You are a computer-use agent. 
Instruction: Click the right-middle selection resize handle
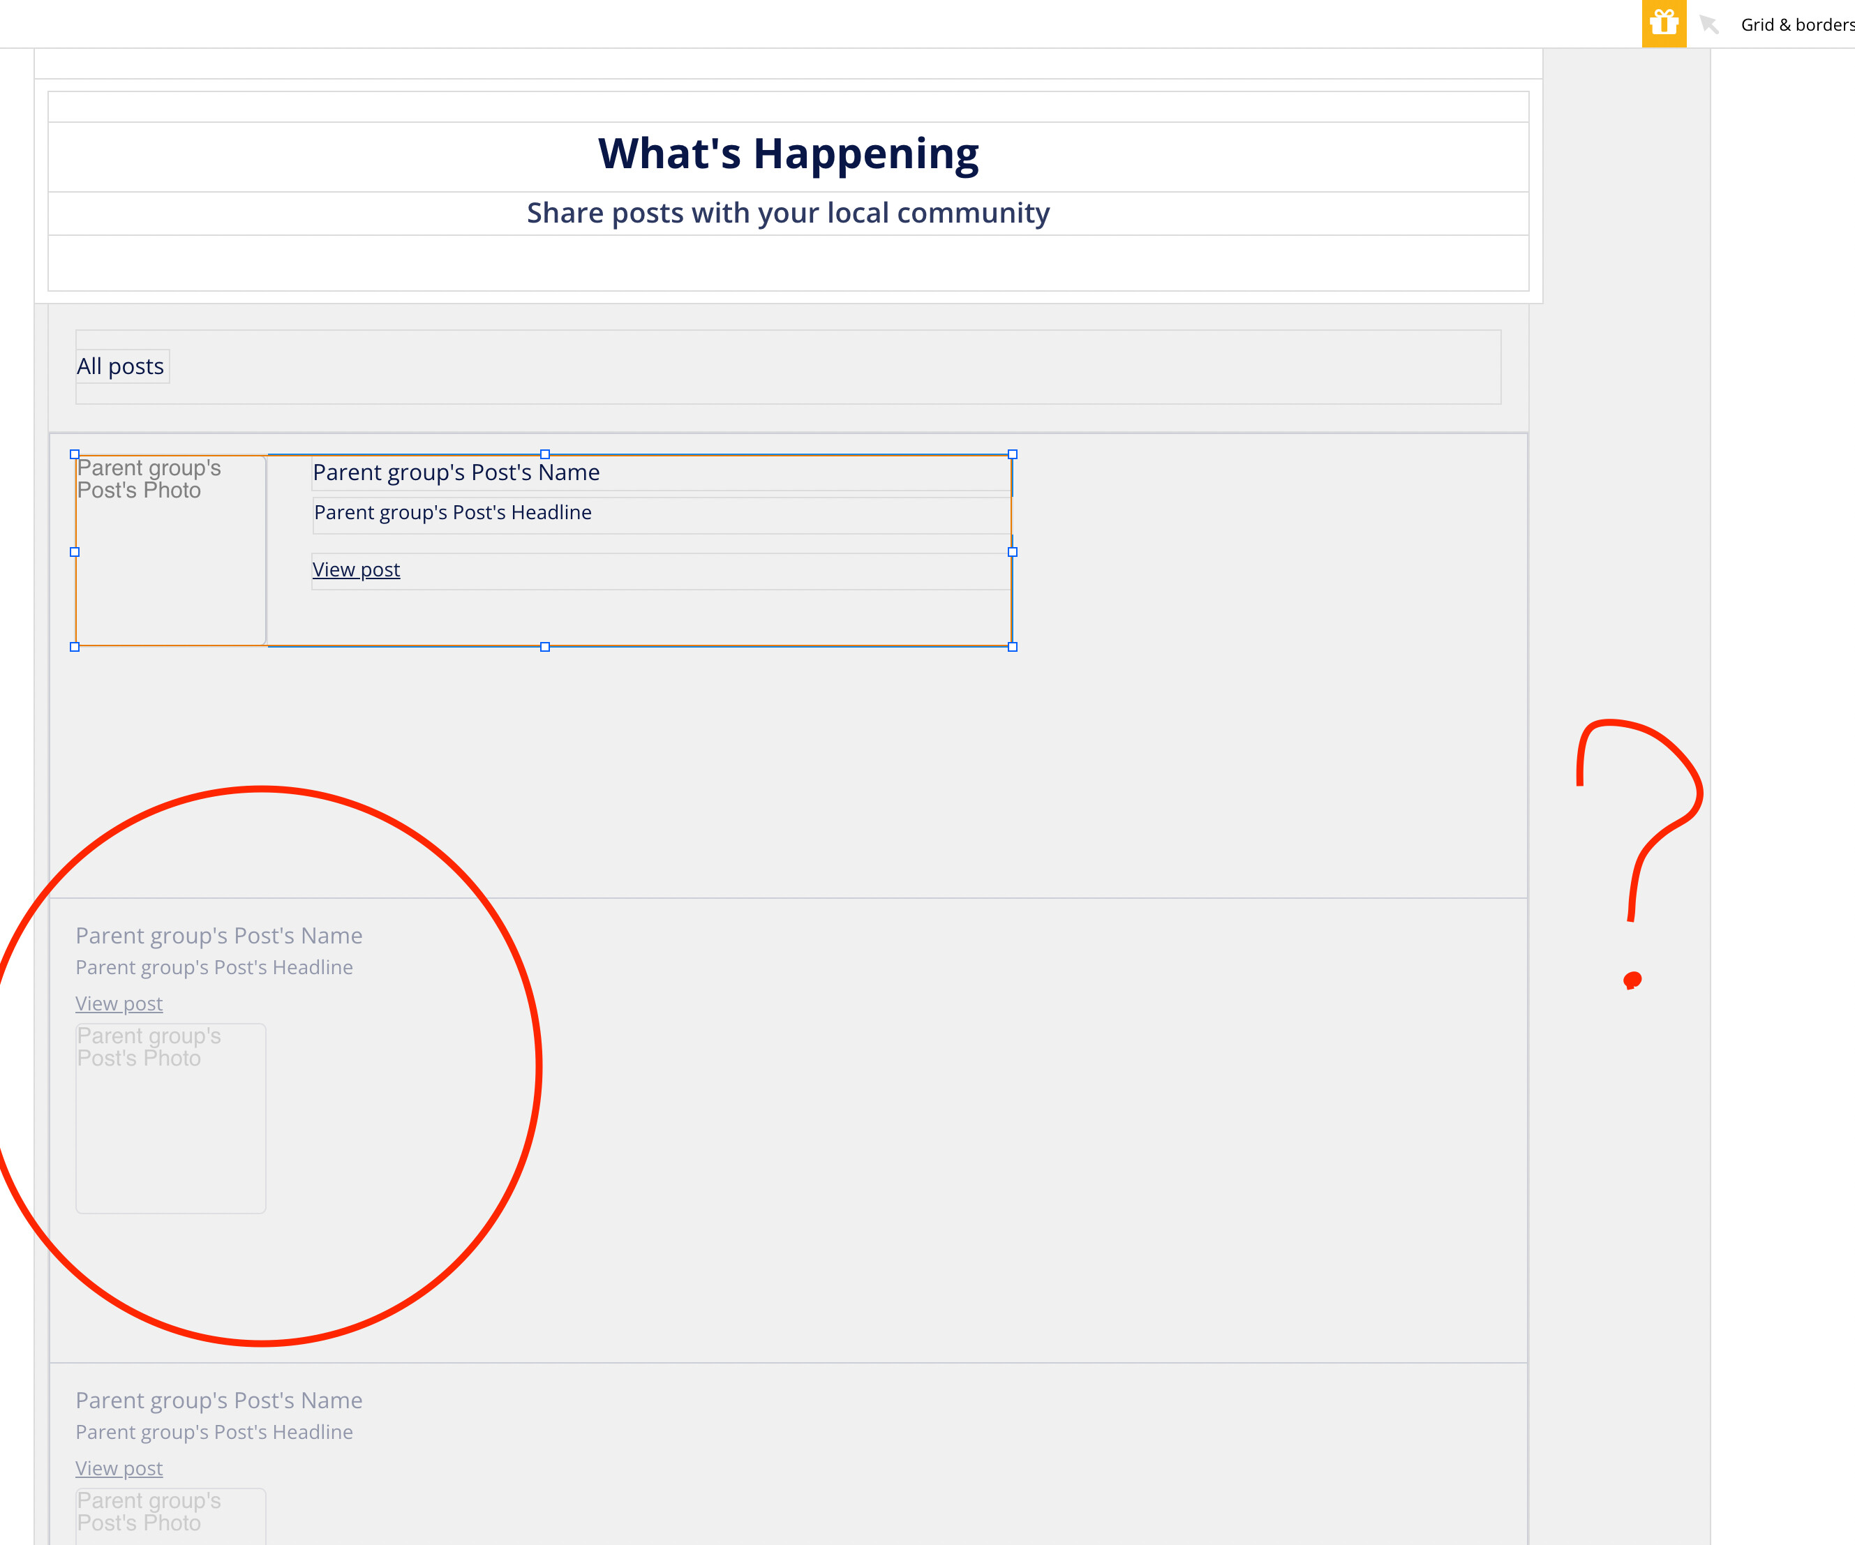[1013, 551]
